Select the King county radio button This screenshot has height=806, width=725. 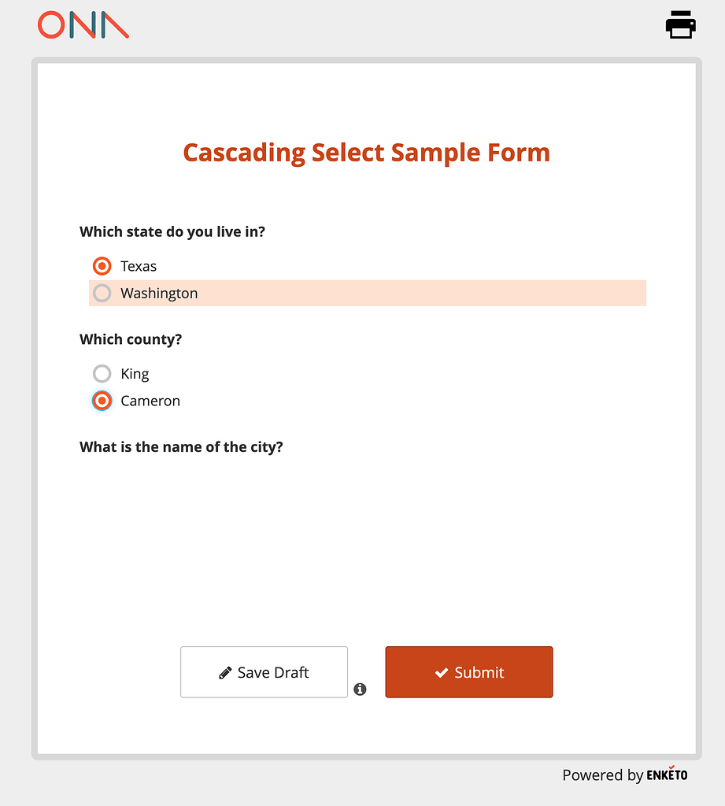(x=102, y=374)
